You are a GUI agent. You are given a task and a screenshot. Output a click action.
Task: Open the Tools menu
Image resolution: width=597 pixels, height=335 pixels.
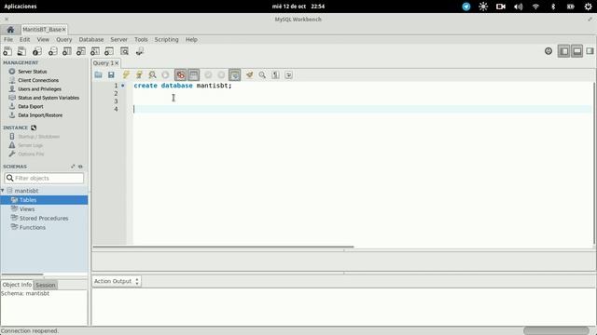pos(141,39)
